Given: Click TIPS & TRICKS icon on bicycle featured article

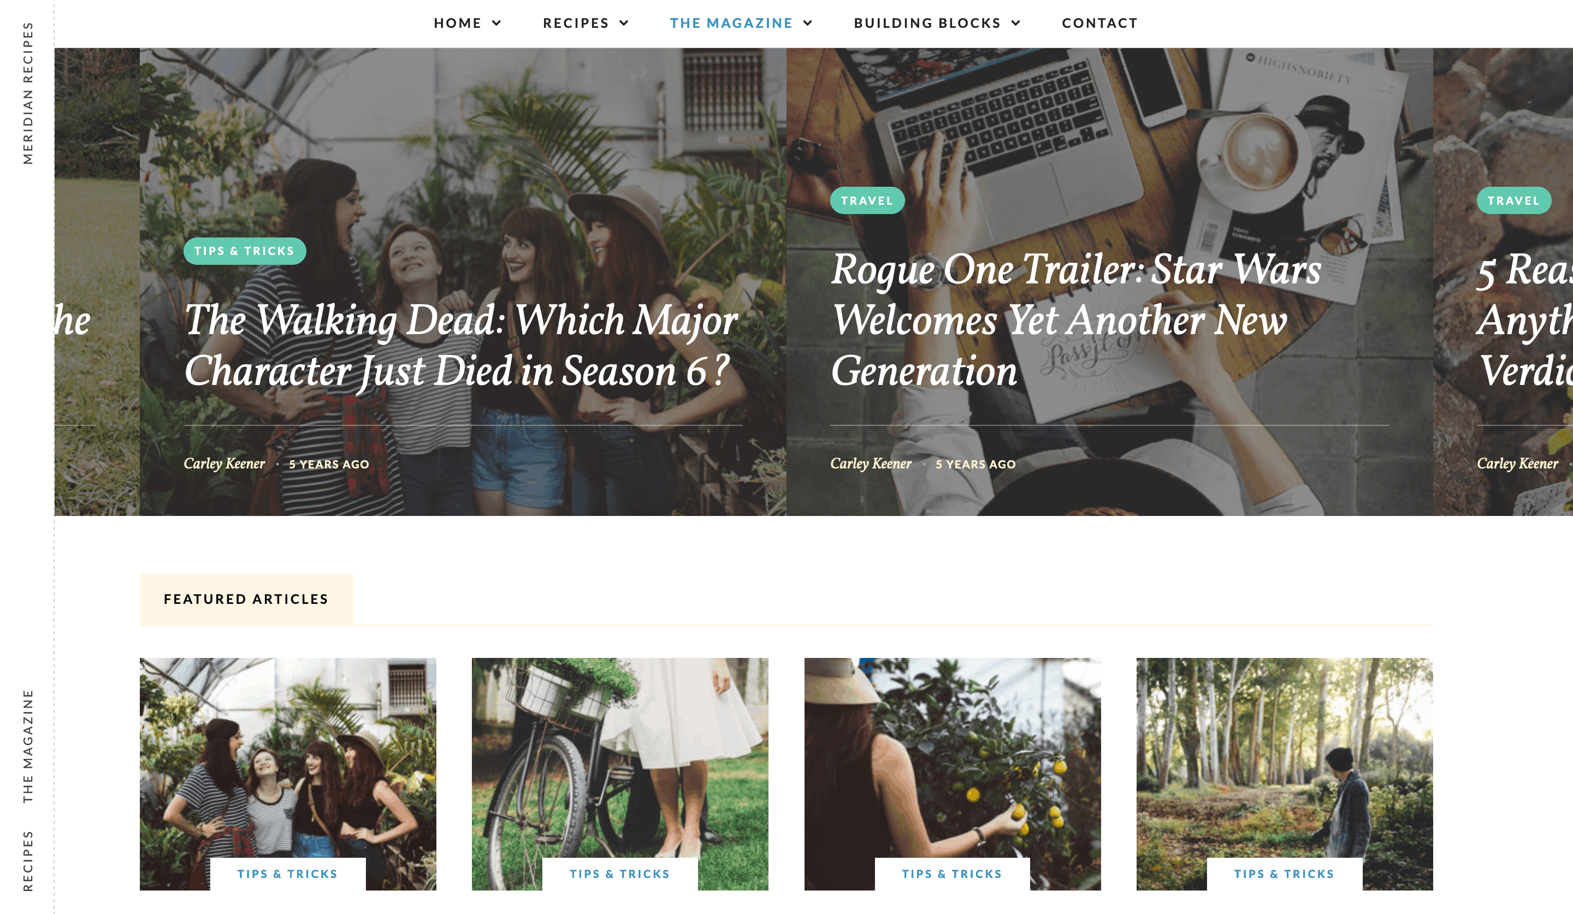Looking at the screenshot, I should pos(620,874).
